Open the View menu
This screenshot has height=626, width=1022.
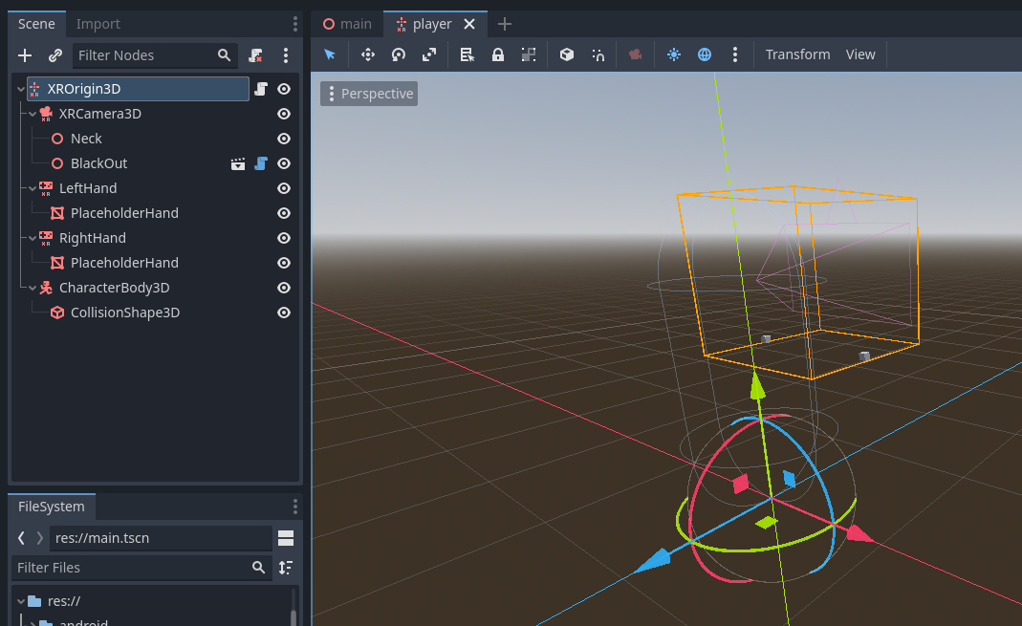859,54
